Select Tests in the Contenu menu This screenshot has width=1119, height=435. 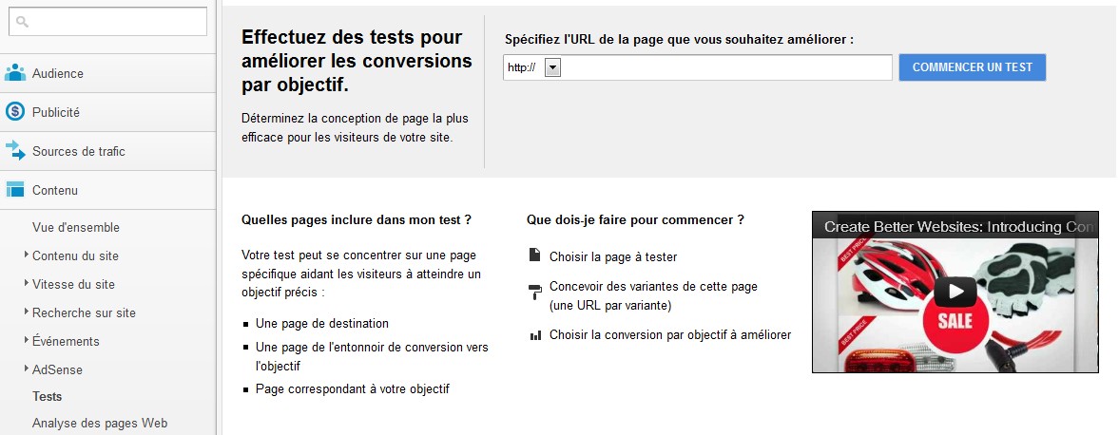click(48, 396)
